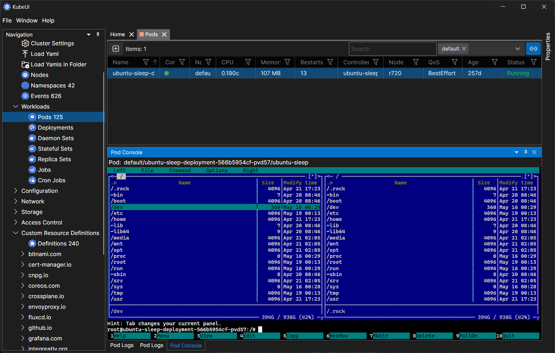The height and width of the screenshot is (353, 555).
Task: Expand the Storage node
Action: click(15, 212)
